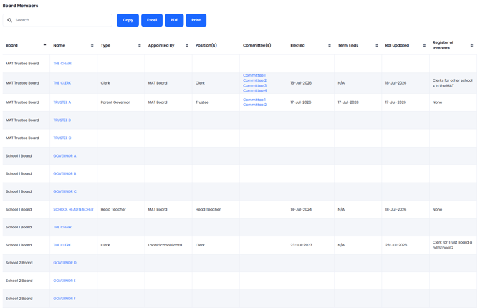
Task: Click the search magnifier icon
Action: click(10, 20)
